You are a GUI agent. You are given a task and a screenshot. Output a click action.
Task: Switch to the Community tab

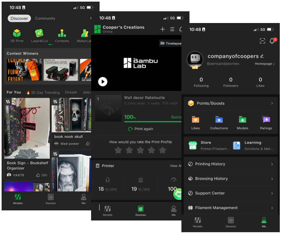(x=45, y=19)
